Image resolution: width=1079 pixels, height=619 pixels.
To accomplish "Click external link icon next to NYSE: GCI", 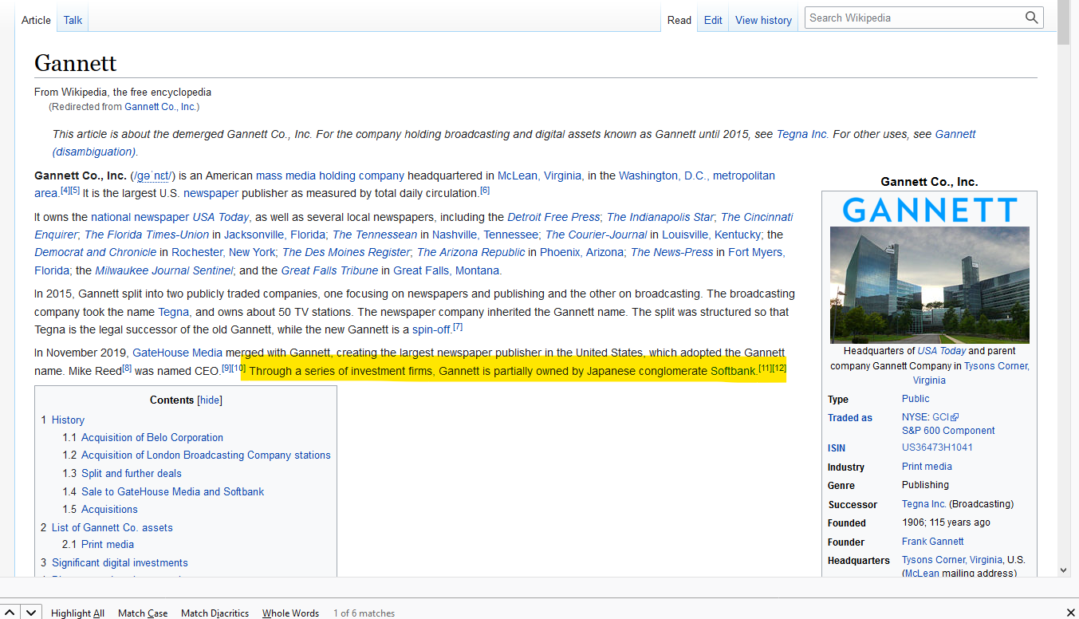I will pyautogui.click(x=955, y=417).
